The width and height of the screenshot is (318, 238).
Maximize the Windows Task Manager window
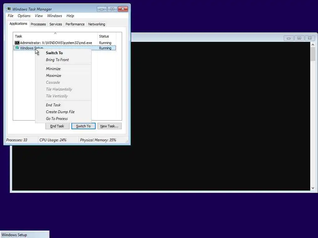click(112, 9)
